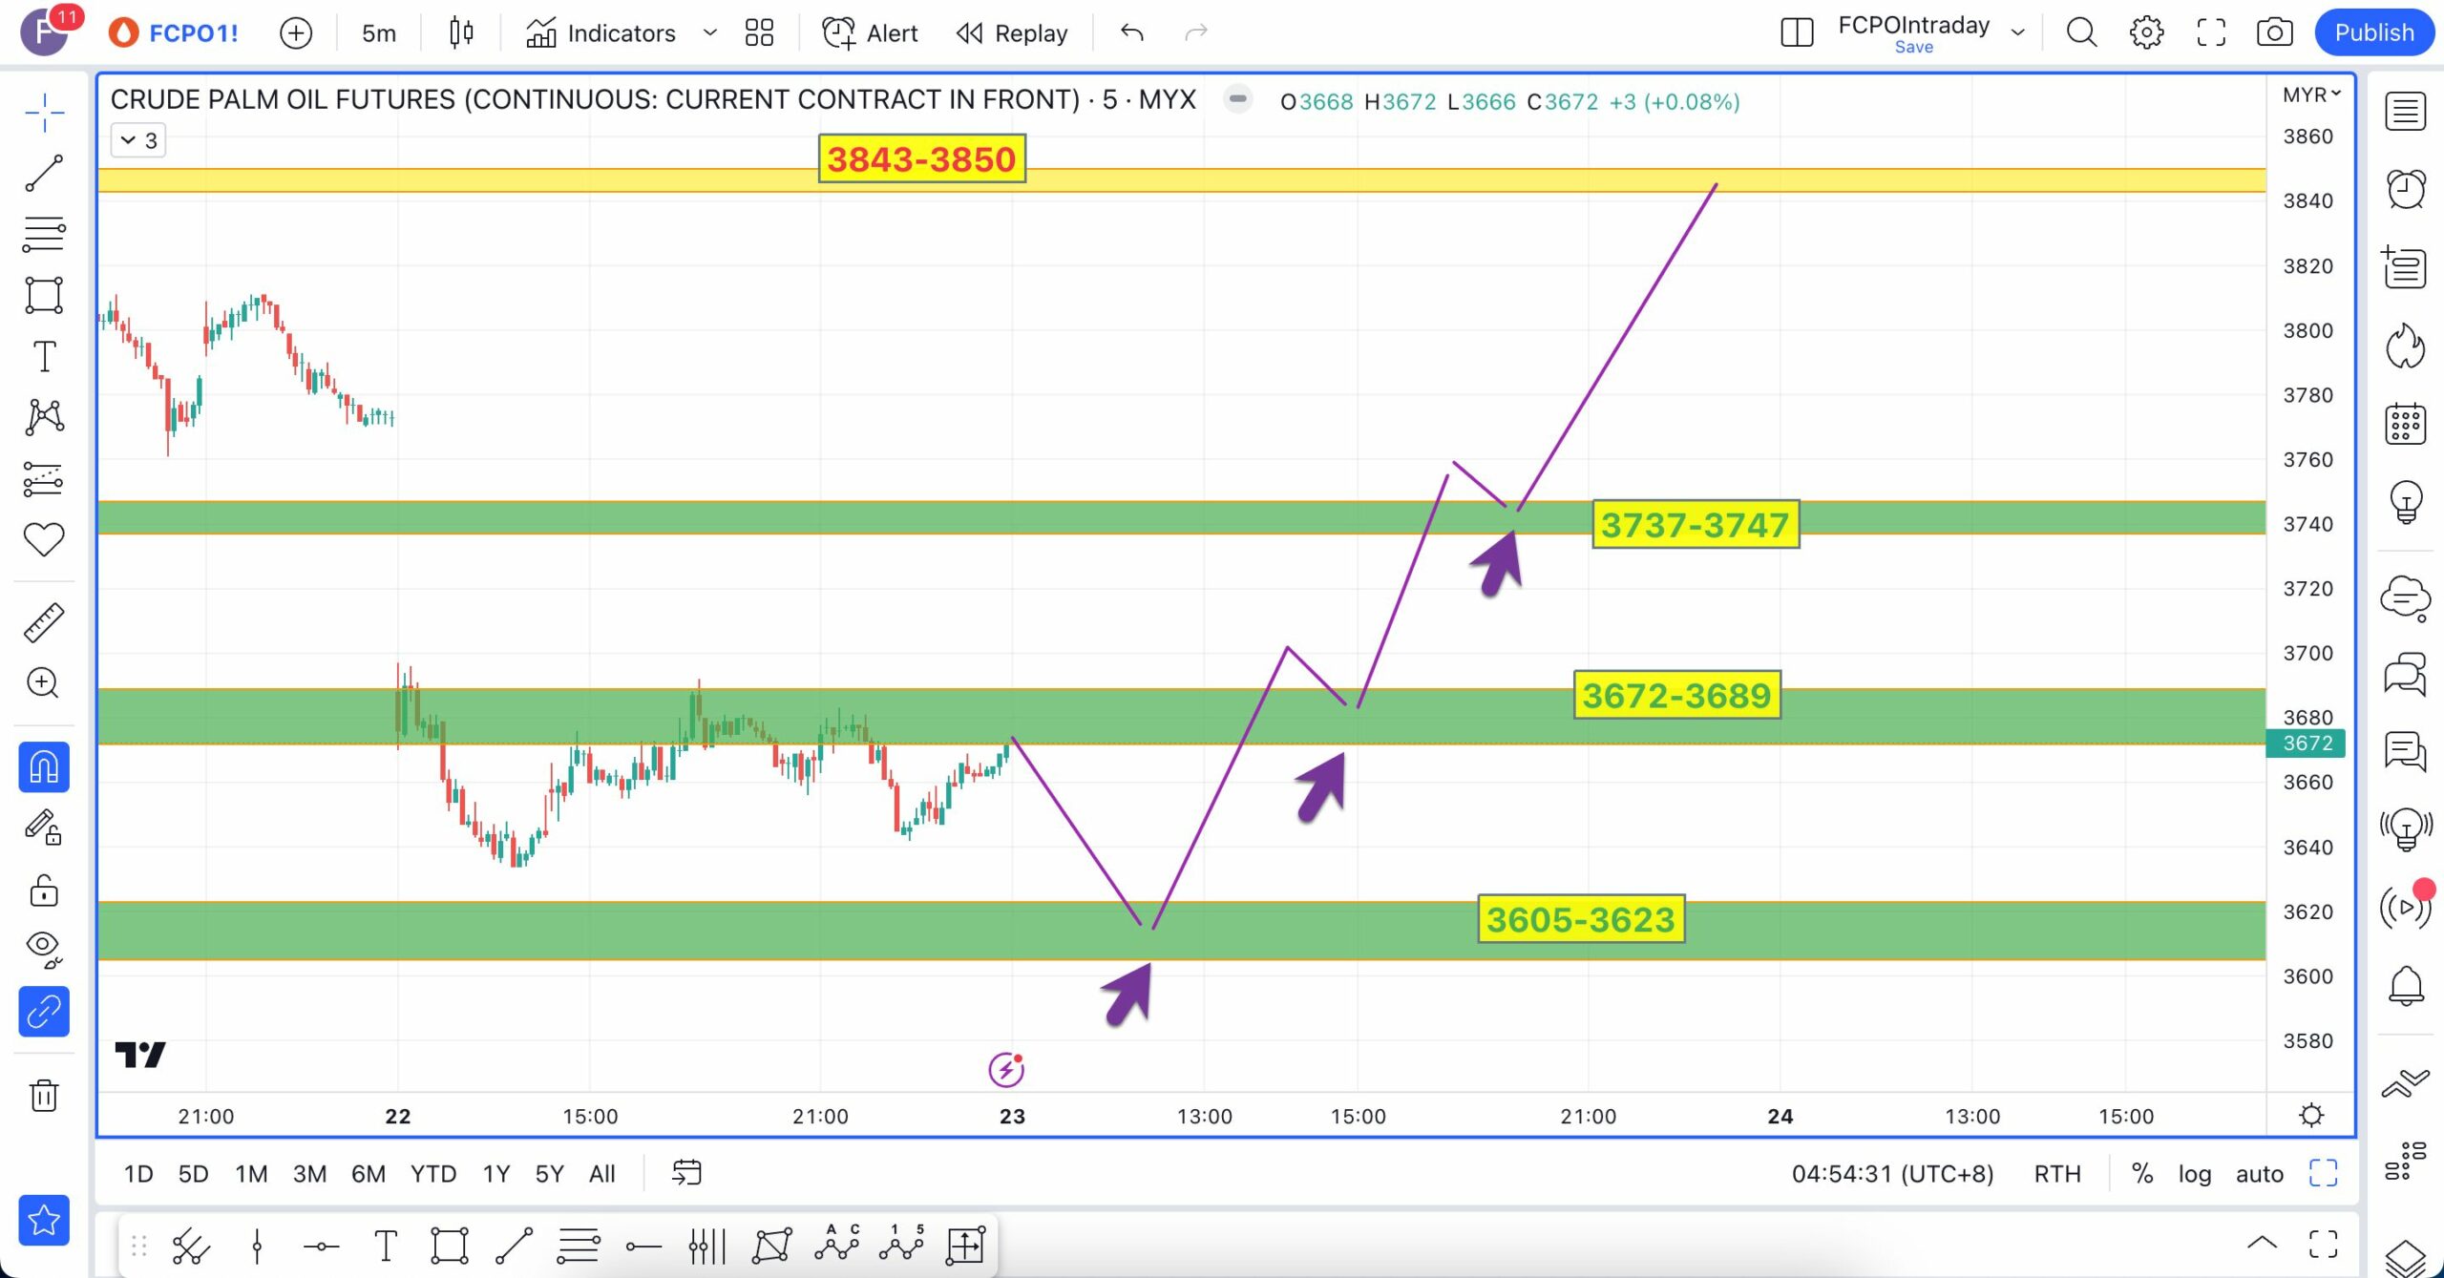Toggle magnet mode on left toolbar
The height and width of the screenshot is (1278, 2444).
coord(44,766)
